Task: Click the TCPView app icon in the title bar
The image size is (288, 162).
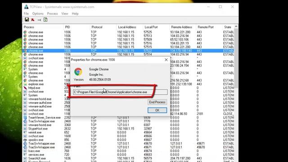Action: tap(26, 7)
